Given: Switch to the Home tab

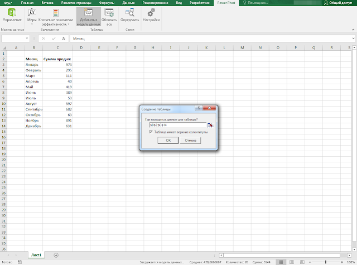Looking at the screenshot, I should click(27, 3).
